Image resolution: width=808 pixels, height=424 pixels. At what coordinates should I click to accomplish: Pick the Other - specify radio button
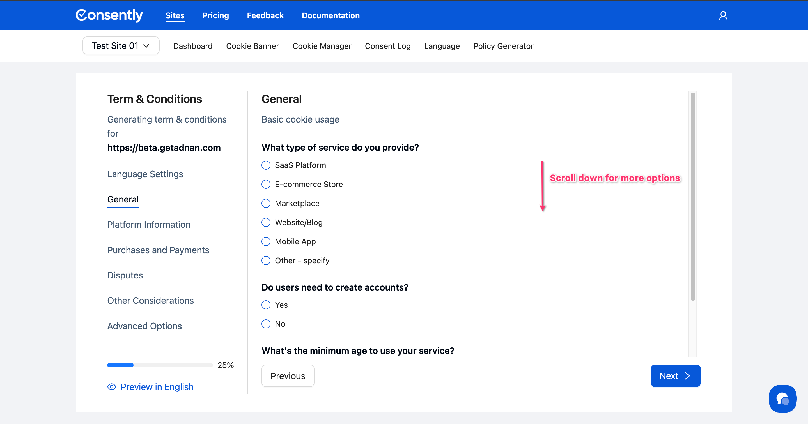pos(266,261)
